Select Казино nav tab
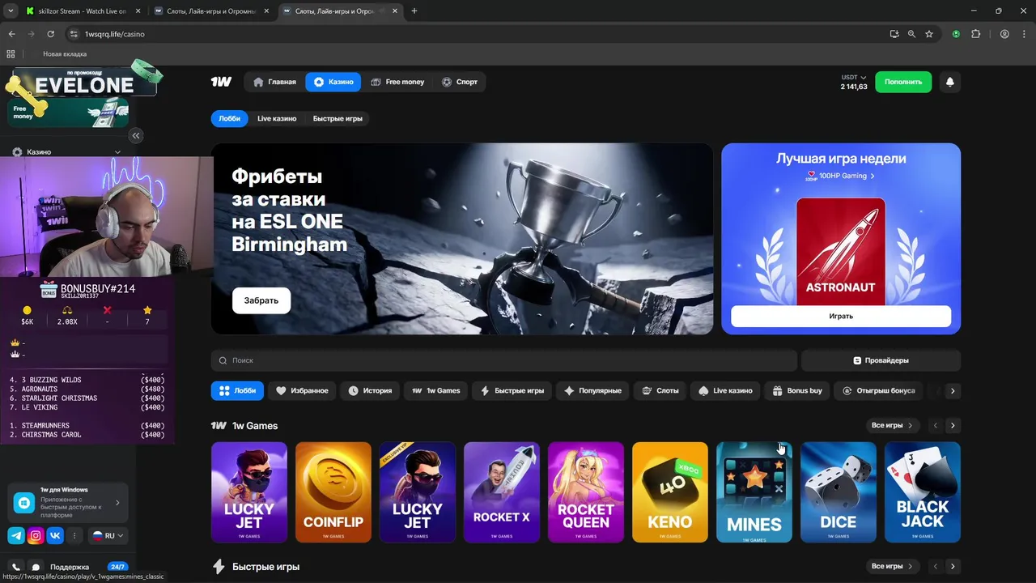 tap(333, 82)
